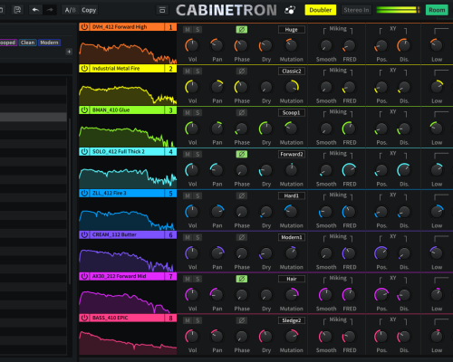The height and width of the screenshot is (362, 453).
Task: Toggle phase invert on slot 8
Action: tap(242, 320)
